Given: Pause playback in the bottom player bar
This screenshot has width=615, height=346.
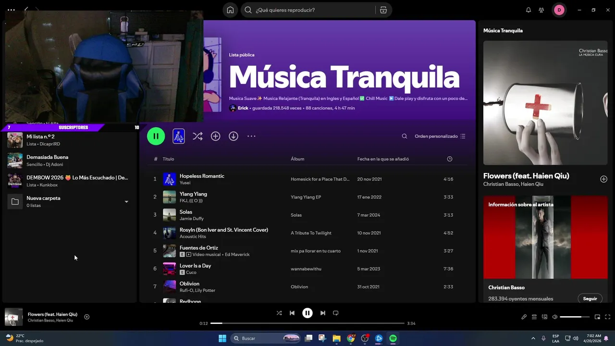Looking at the screenshot, I should (307, 313).
